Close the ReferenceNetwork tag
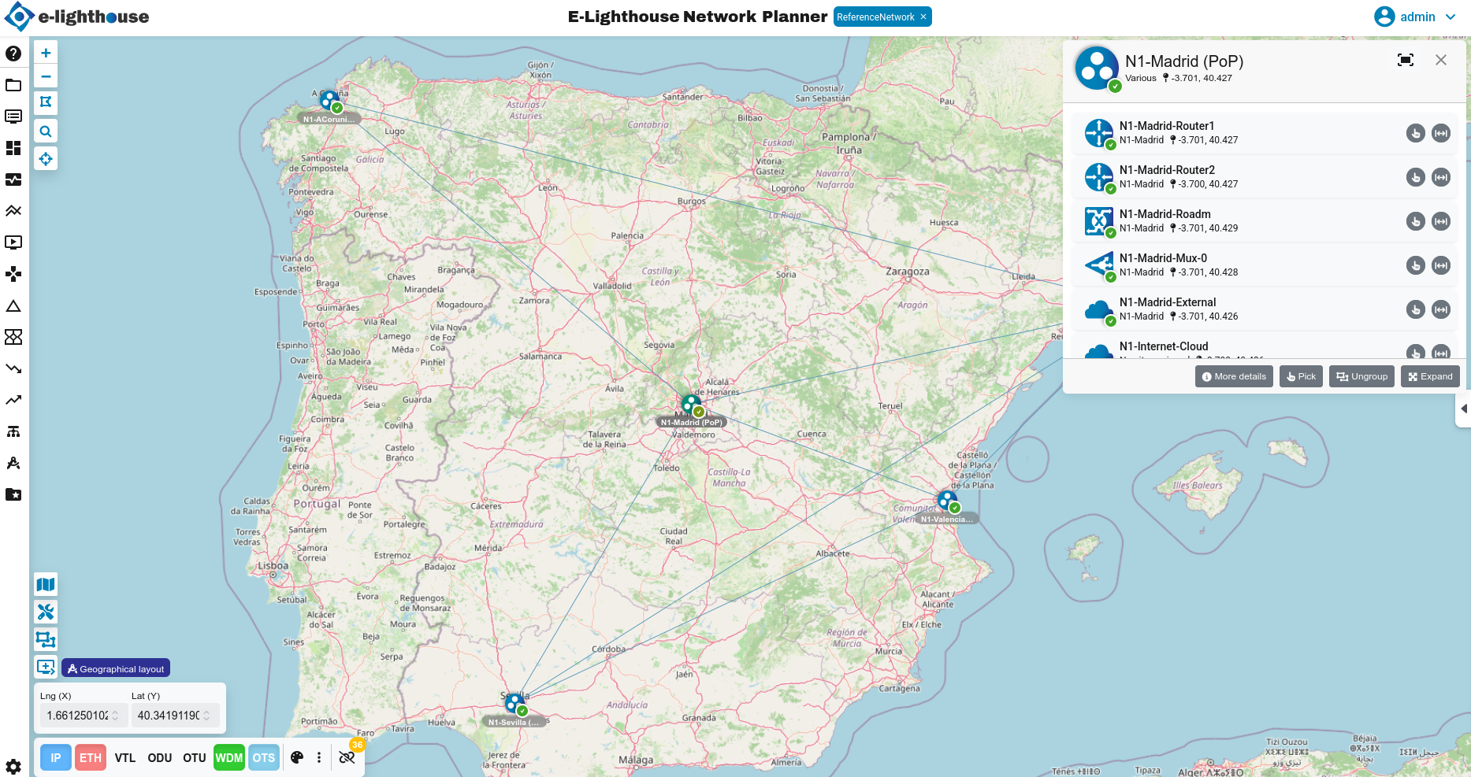The height and width of the screenshot is (777, 1471). point(923,17)
